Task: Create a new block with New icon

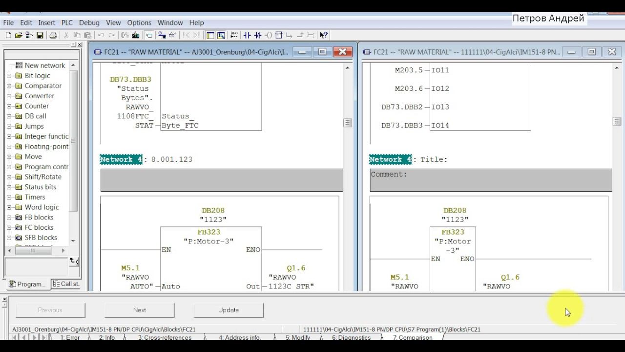Action: tap(8, 35)
